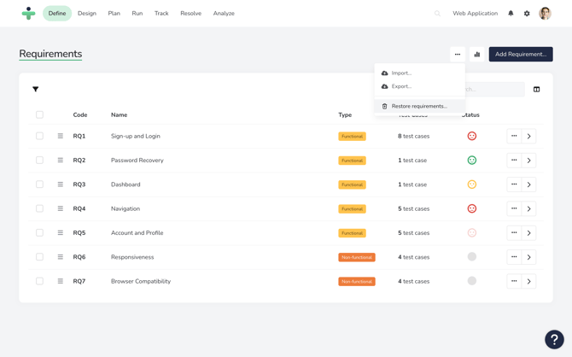572x357 pixels.
Task: Open the bar chart statistics icon
Action: coord(477,55)
